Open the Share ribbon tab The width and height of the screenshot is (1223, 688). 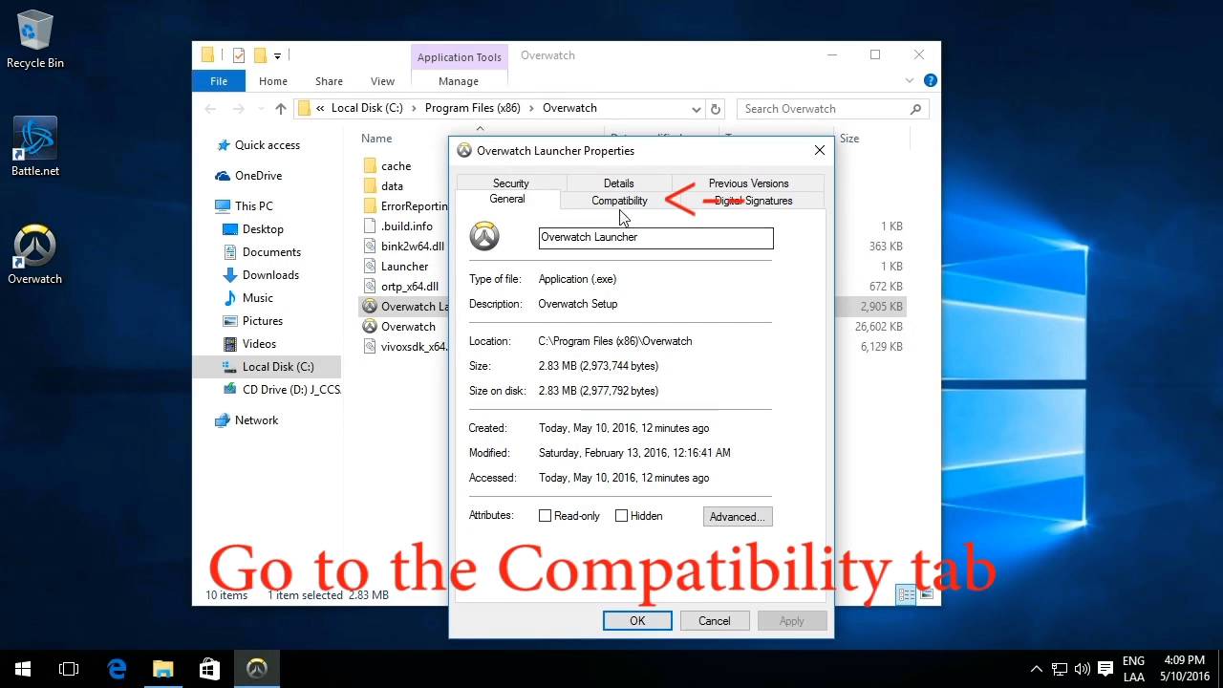[329, 81]
